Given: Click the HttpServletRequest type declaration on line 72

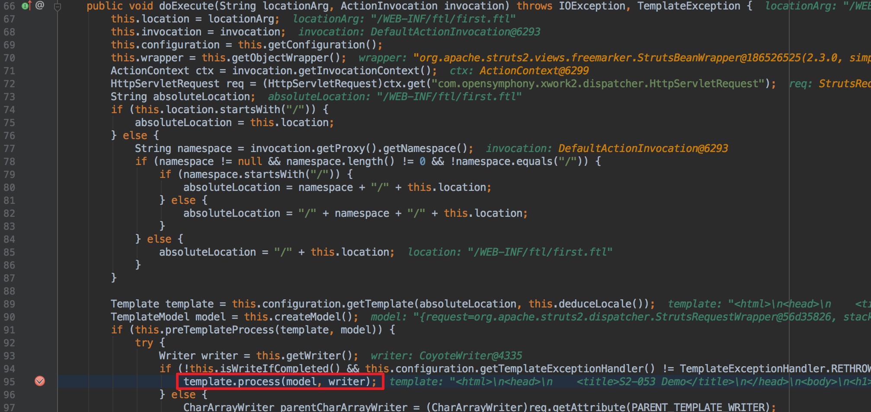Looking at the screenshot, I should (x=165, y=84).
